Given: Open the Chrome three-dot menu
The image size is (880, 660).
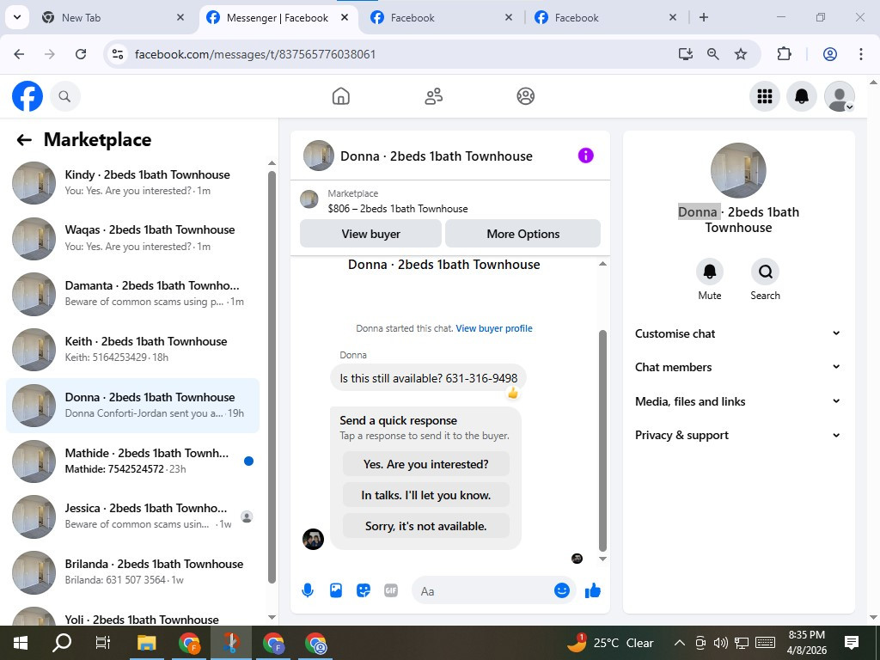Looking at the screenshot, I should click(860, 54).
